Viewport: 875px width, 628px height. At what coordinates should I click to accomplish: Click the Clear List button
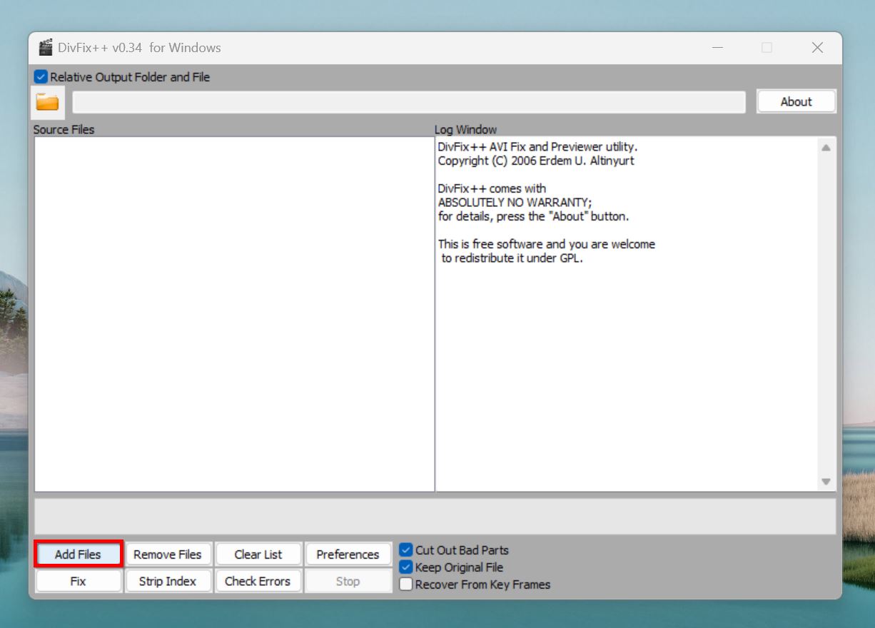(x=258, y=554)
